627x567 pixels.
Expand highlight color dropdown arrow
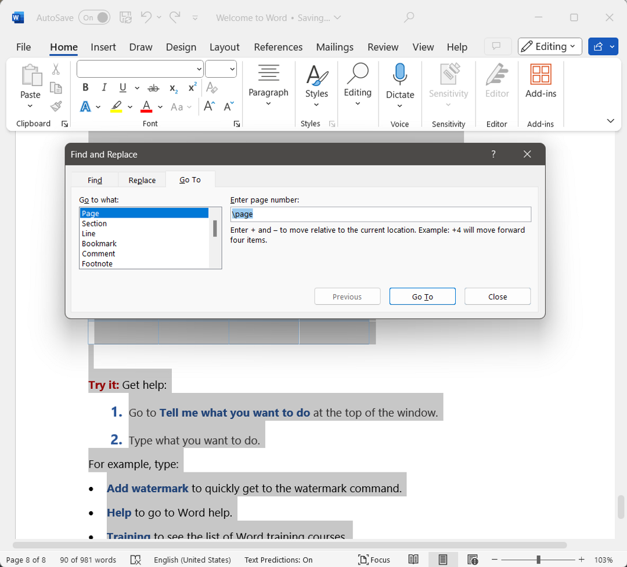(x=130, y=107)
